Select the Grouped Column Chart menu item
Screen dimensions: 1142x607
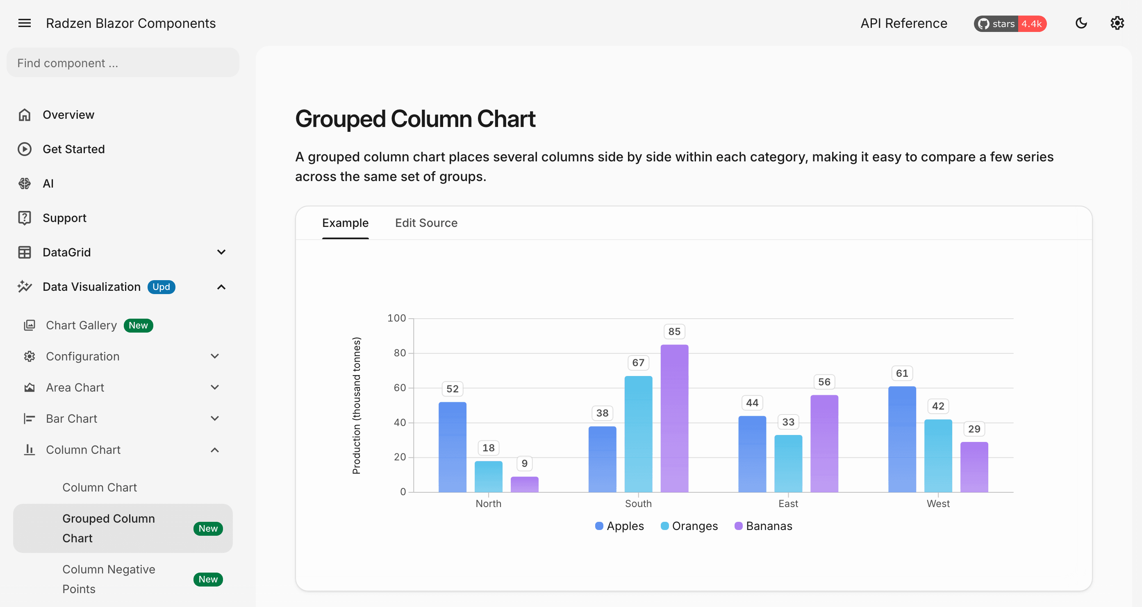pos(123,528)
